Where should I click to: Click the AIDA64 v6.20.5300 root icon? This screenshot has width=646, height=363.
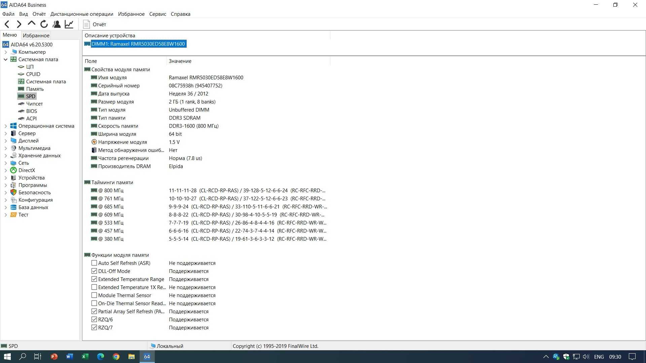click(6, 44)
